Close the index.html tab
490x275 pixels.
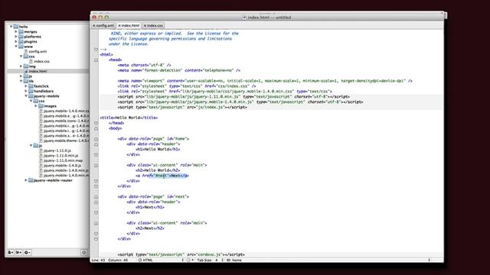(x=119, y=25)
